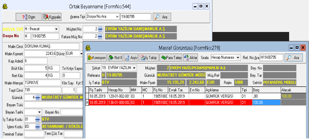The image size is (309, 139).
Task: Click the Müşteri No lookup icon
Action: (x=100, y=29)
